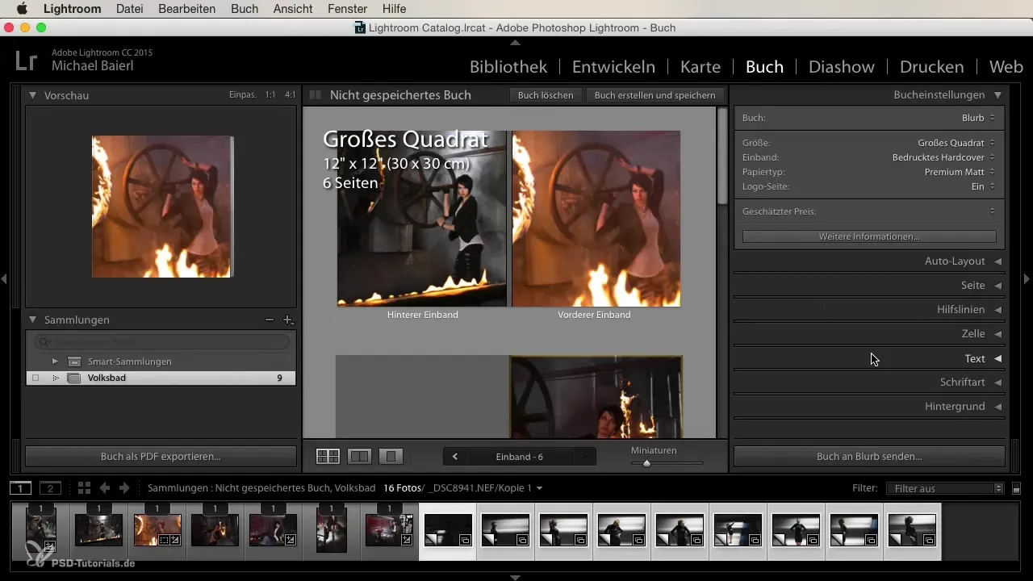
Task: Expand the Hintergrund panel
Action: (x=998, y=407)
